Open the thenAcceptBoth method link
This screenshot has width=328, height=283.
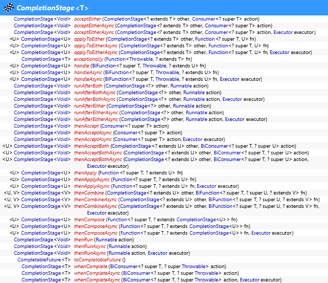pyautogui.click(x=92, y=146)
